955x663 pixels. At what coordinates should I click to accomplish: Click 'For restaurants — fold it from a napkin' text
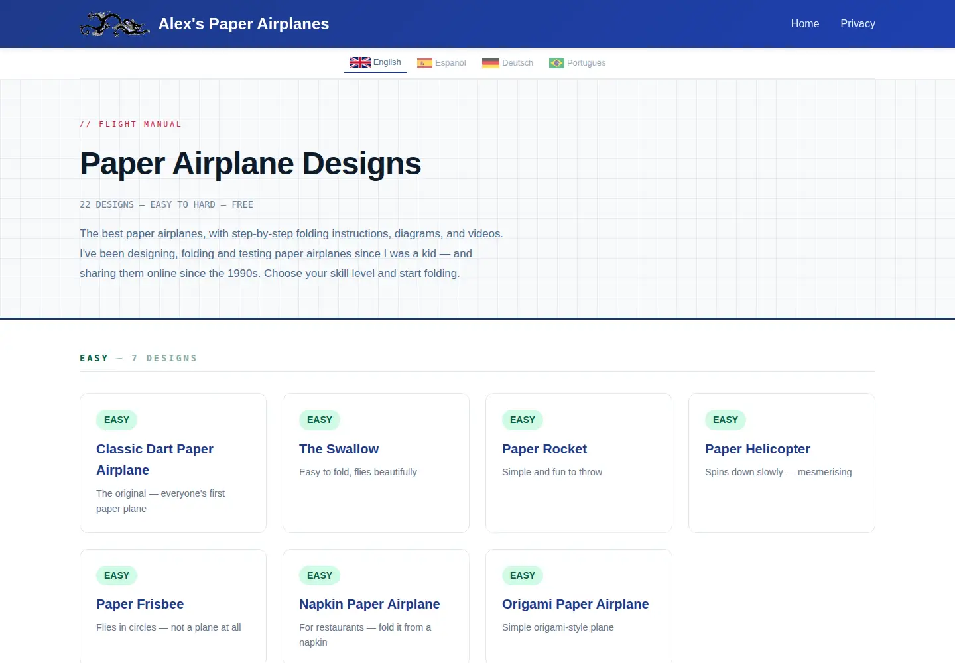[365, 634]
